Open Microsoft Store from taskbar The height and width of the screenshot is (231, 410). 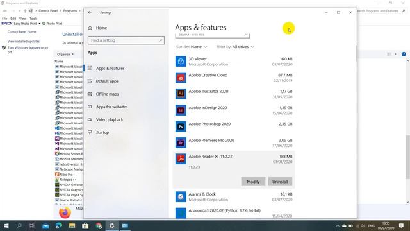(x=85, y=225)
